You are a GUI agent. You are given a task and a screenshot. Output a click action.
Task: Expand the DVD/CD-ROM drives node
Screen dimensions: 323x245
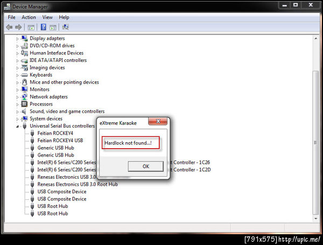coord(18,46)
